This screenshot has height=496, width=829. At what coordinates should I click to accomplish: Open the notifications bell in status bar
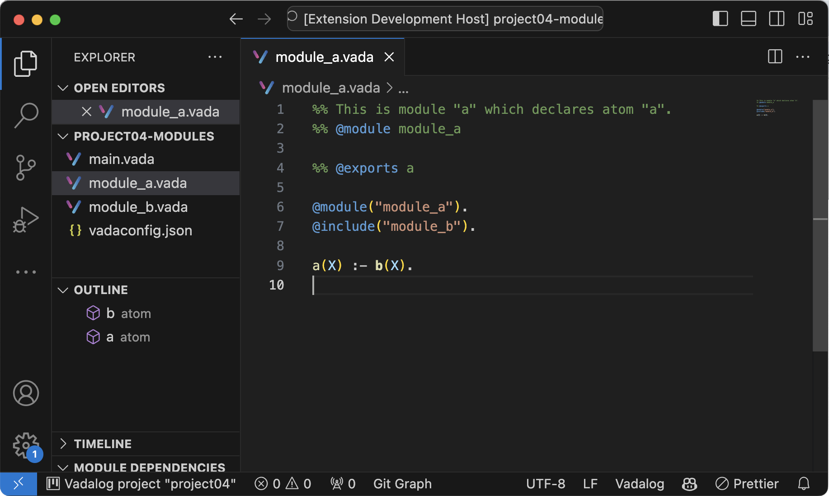pos(804,484)
